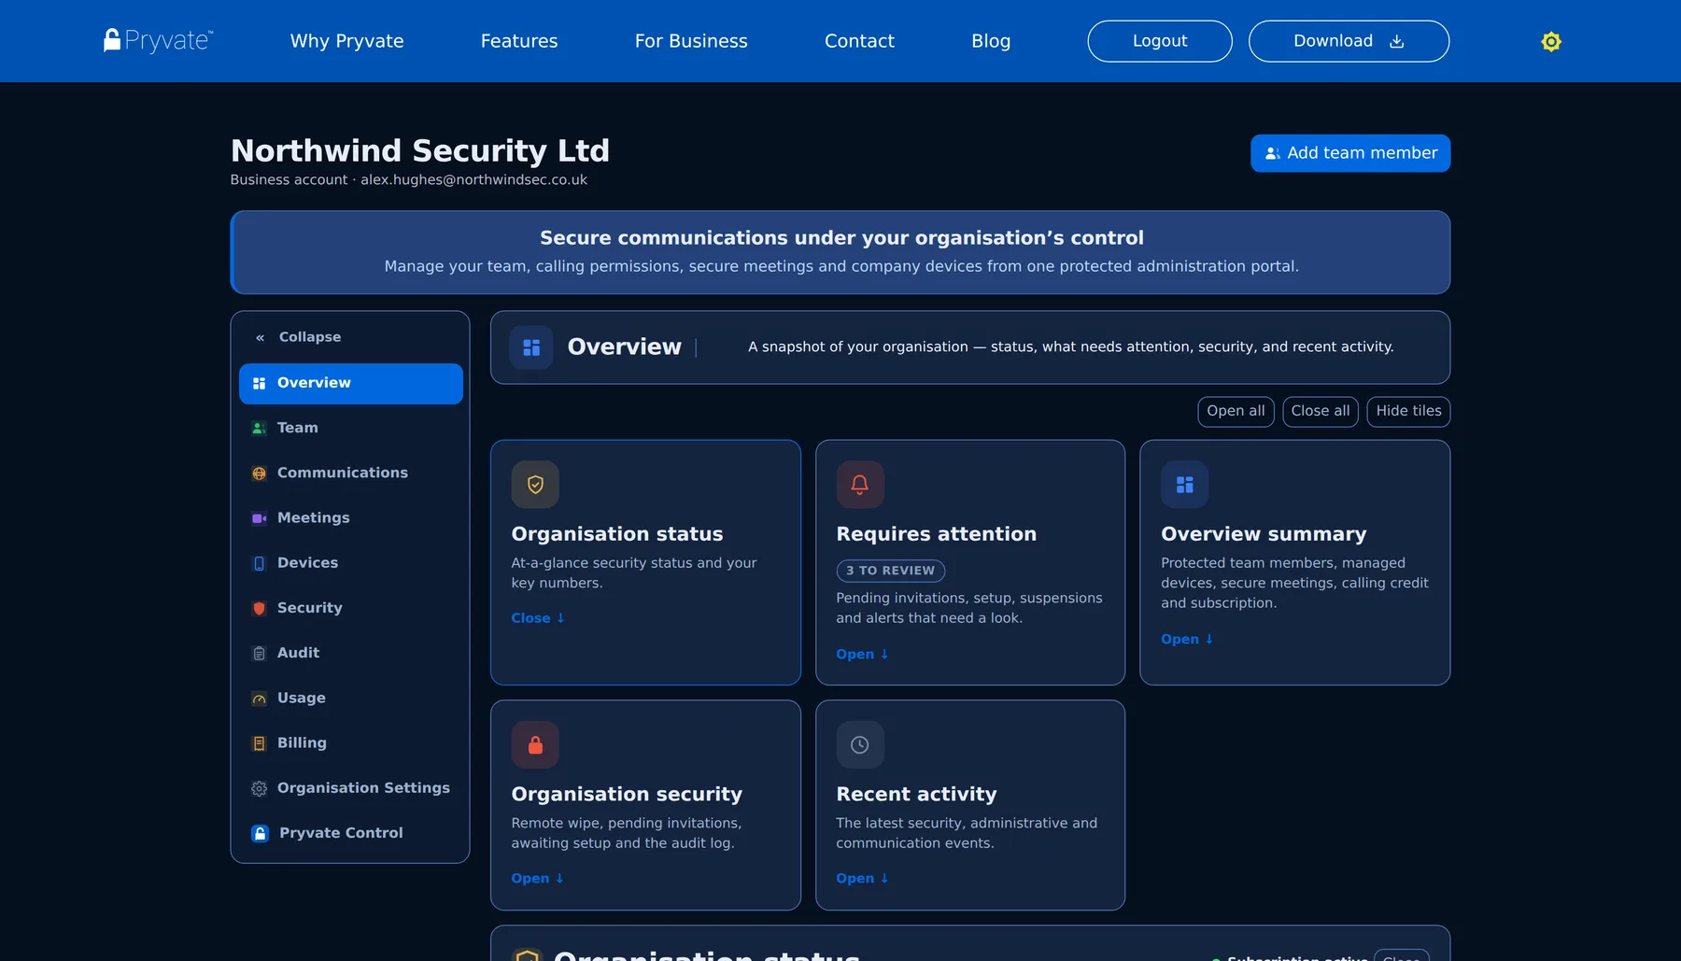Select the Communications globe icon in the sidebar
Viewport: 1681px width, 961px height.
[x=260, y=473]
